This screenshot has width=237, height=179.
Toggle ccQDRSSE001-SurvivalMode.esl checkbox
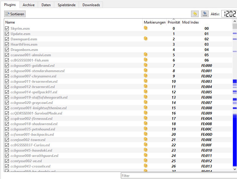click(7, 113)
